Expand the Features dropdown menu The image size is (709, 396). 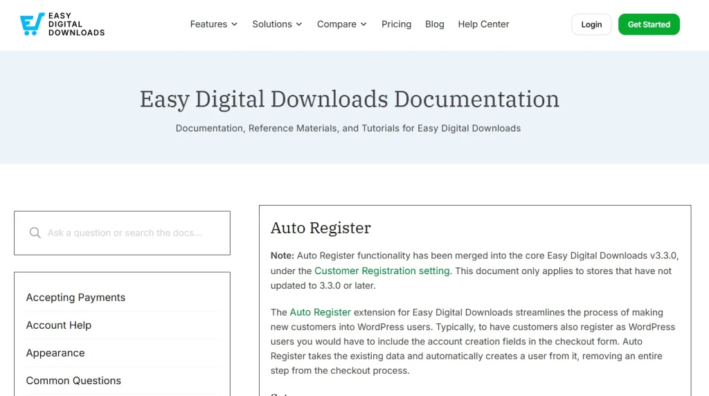(213, 24)
